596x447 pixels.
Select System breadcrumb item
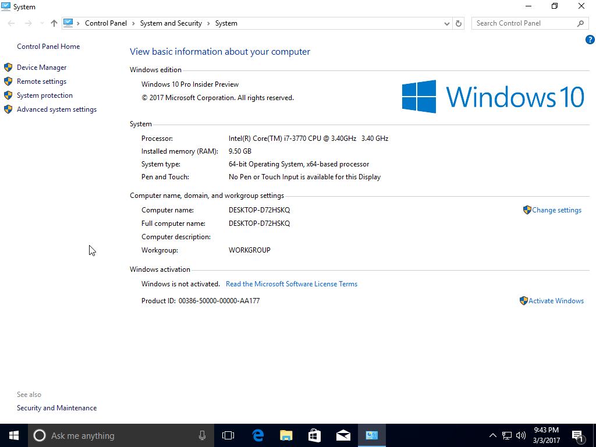click(226, 23)
